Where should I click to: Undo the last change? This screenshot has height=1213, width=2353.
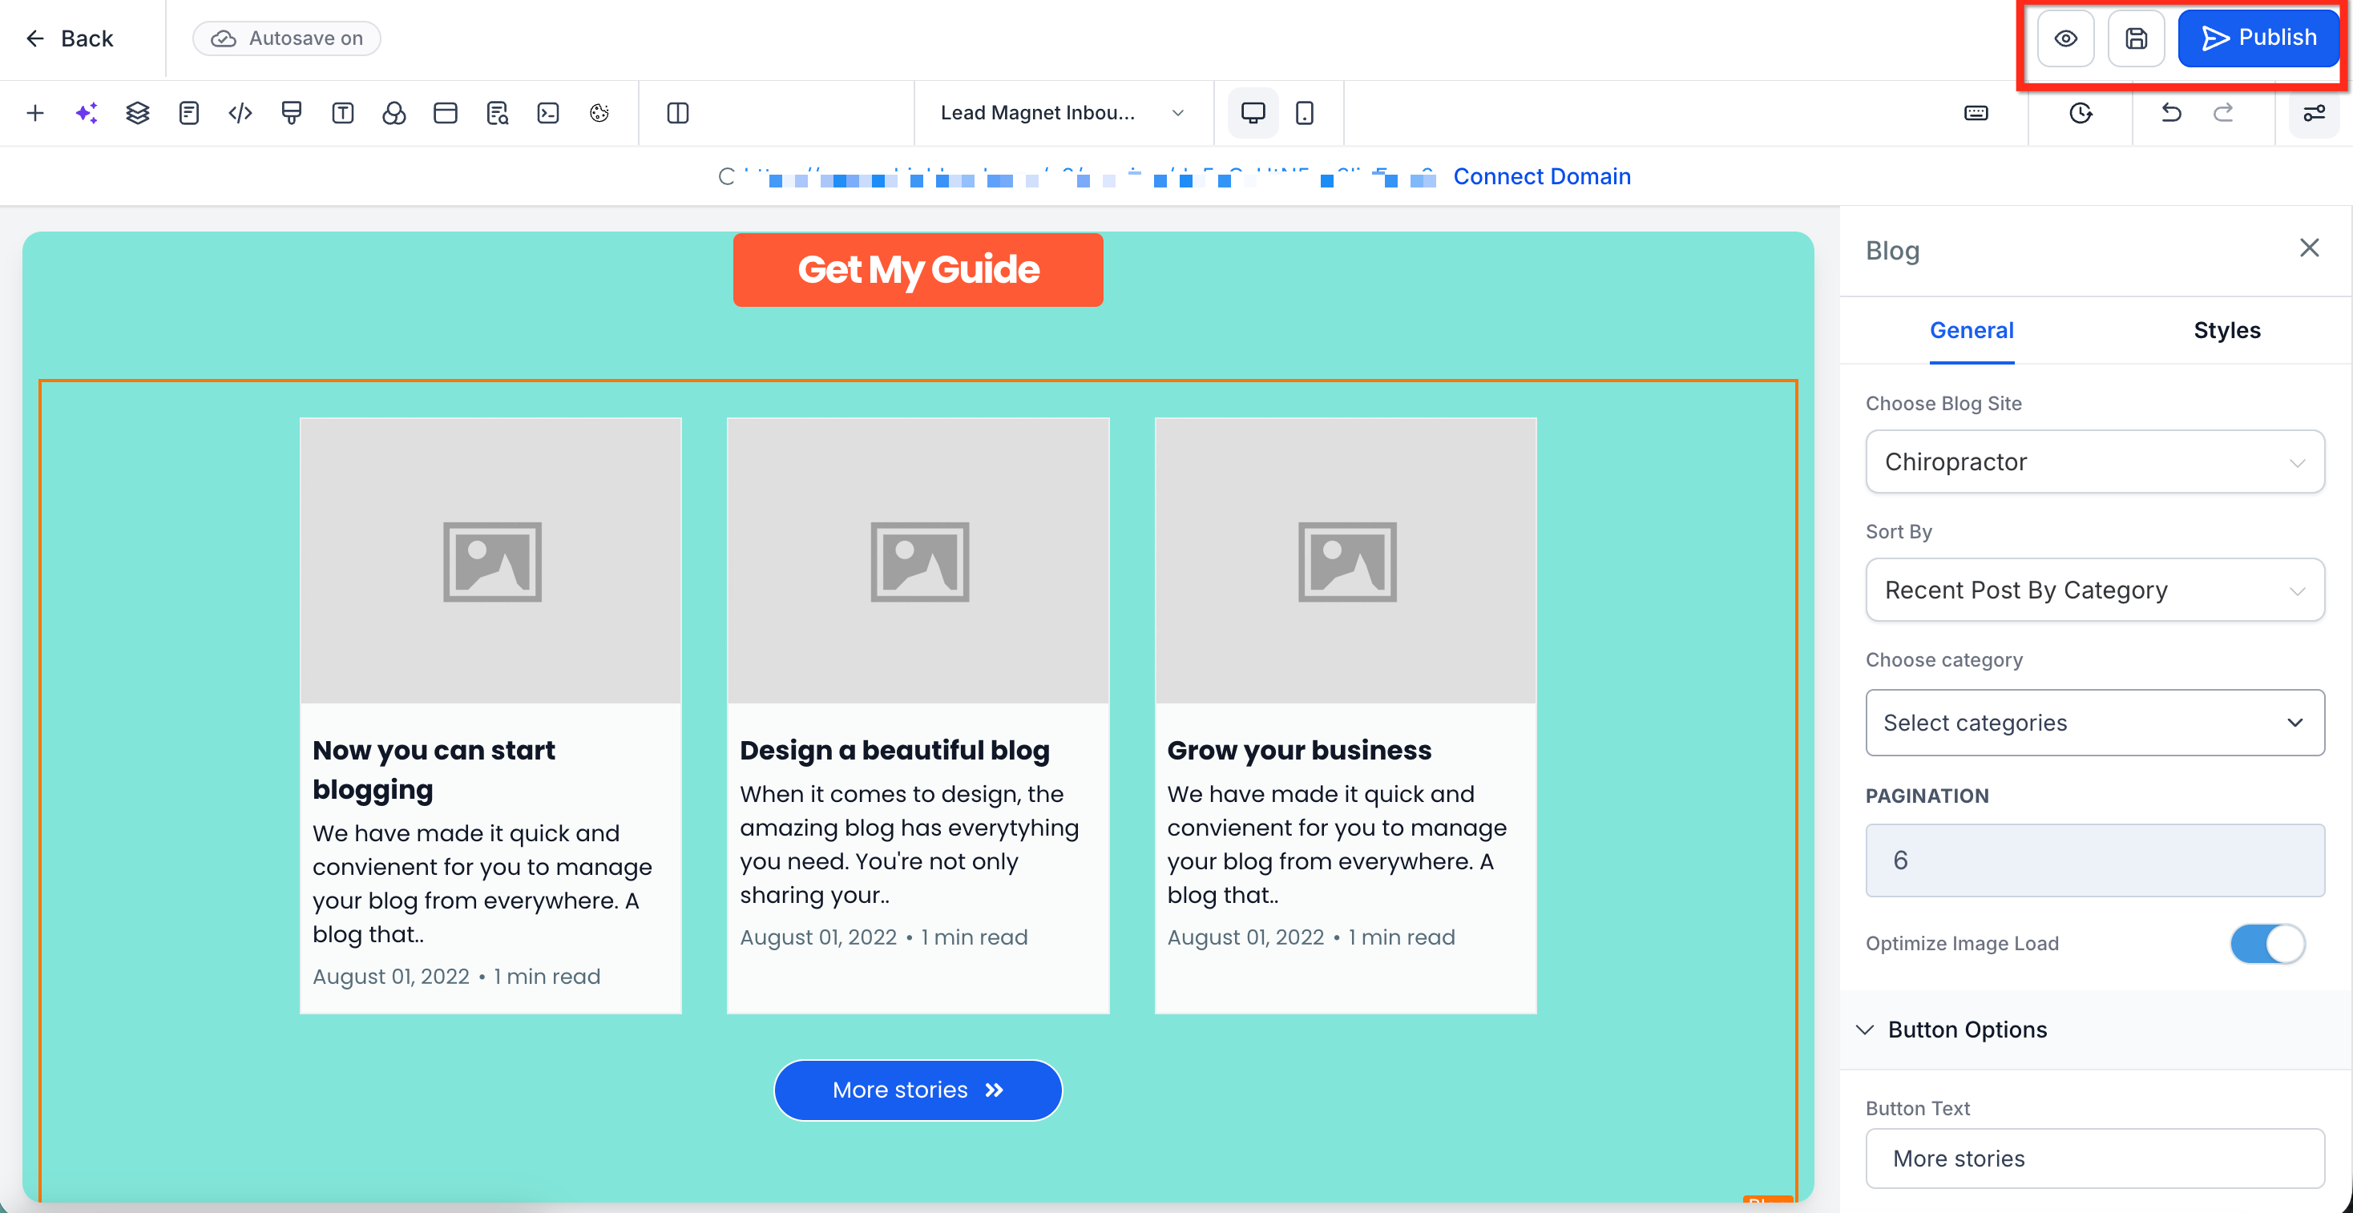(2171, 113)
